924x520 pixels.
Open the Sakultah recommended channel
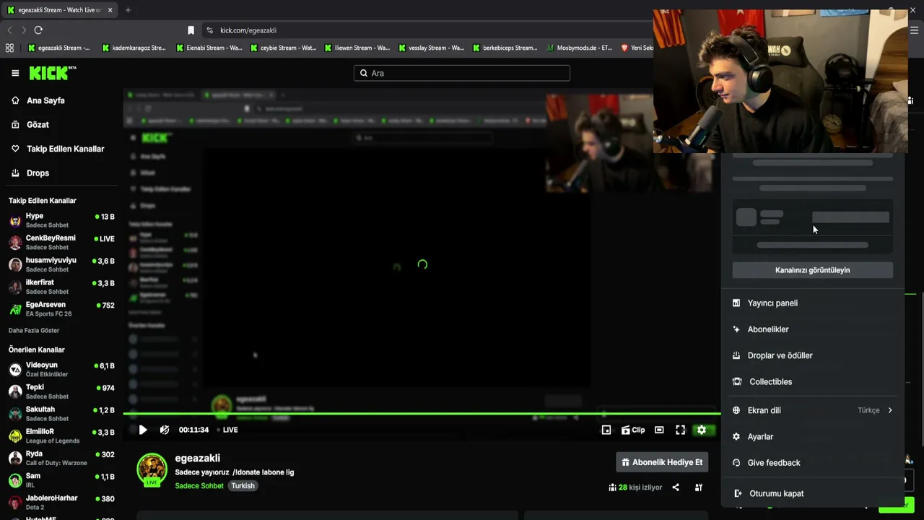(61, 414)
